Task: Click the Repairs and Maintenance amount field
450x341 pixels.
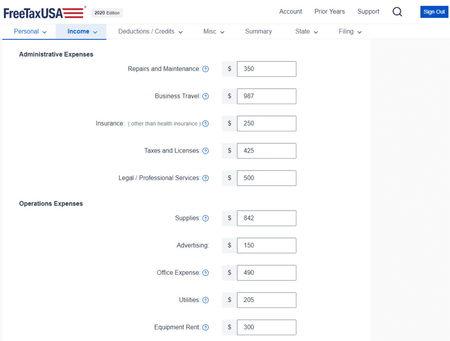Action: pos(267,69)
